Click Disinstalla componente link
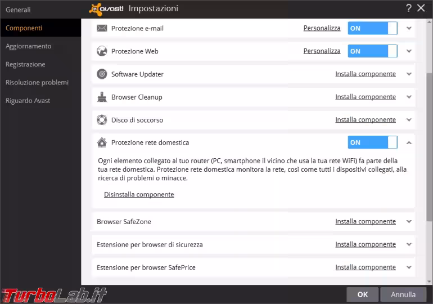 139,195
